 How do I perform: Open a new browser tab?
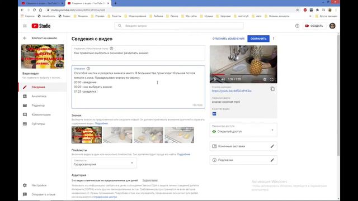115,3
